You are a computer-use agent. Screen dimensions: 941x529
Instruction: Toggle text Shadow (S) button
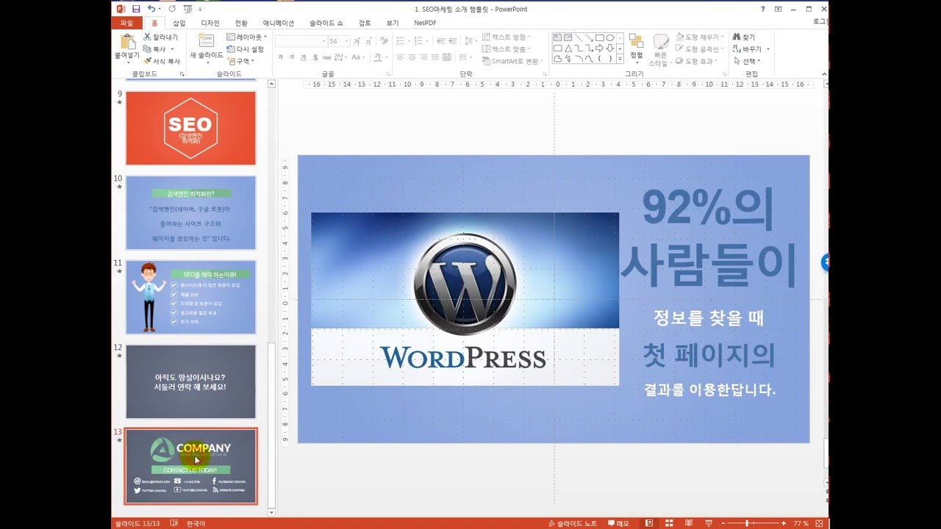tap(315, 57)
